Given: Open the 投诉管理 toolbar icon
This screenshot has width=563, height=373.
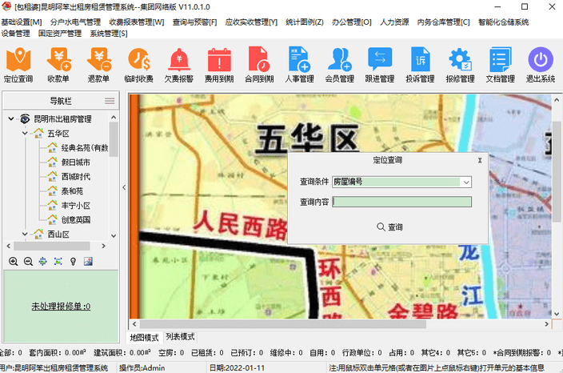Looking at the screenshot, I should click(x=420, y=65).
